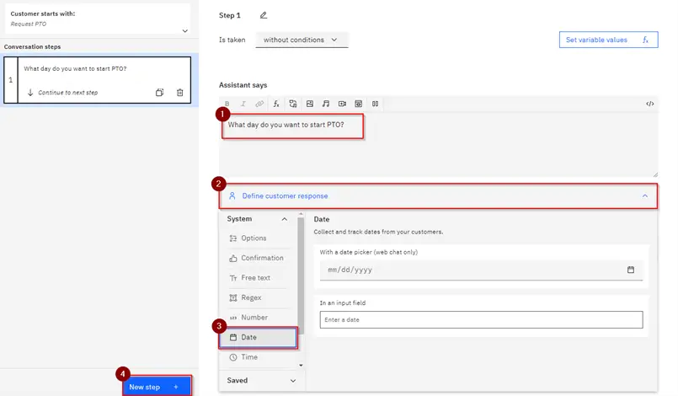Click the edit pencil icon beside Step 1
Image resolution: width=678 pixels, height=396 pixels.
(264, 15)
